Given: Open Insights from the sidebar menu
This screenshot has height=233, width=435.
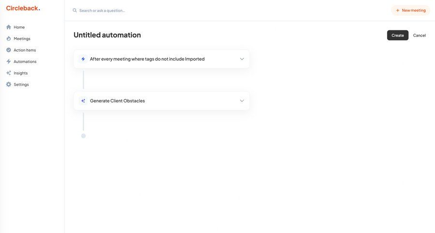Looking at the screenshot, I should click(20, 73).
